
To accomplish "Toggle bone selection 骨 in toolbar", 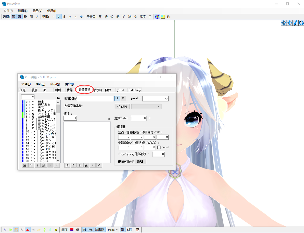I will coord(26,17).
